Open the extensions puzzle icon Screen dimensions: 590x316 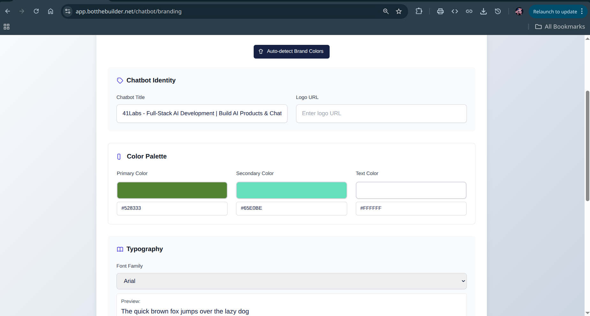(419, 11)
